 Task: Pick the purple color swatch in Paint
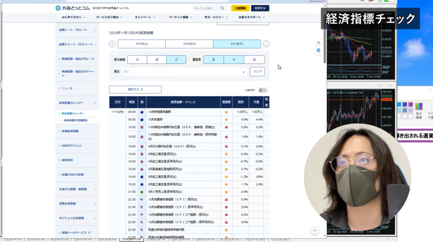[x=411, y=104]
